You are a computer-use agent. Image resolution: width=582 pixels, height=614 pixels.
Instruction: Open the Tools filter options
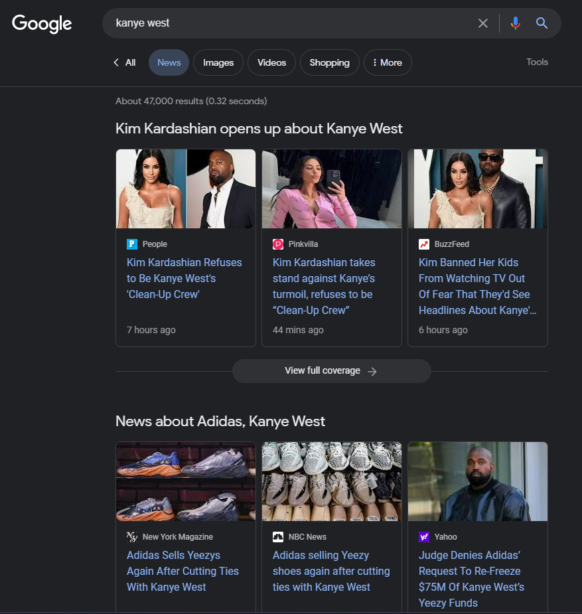537,62
